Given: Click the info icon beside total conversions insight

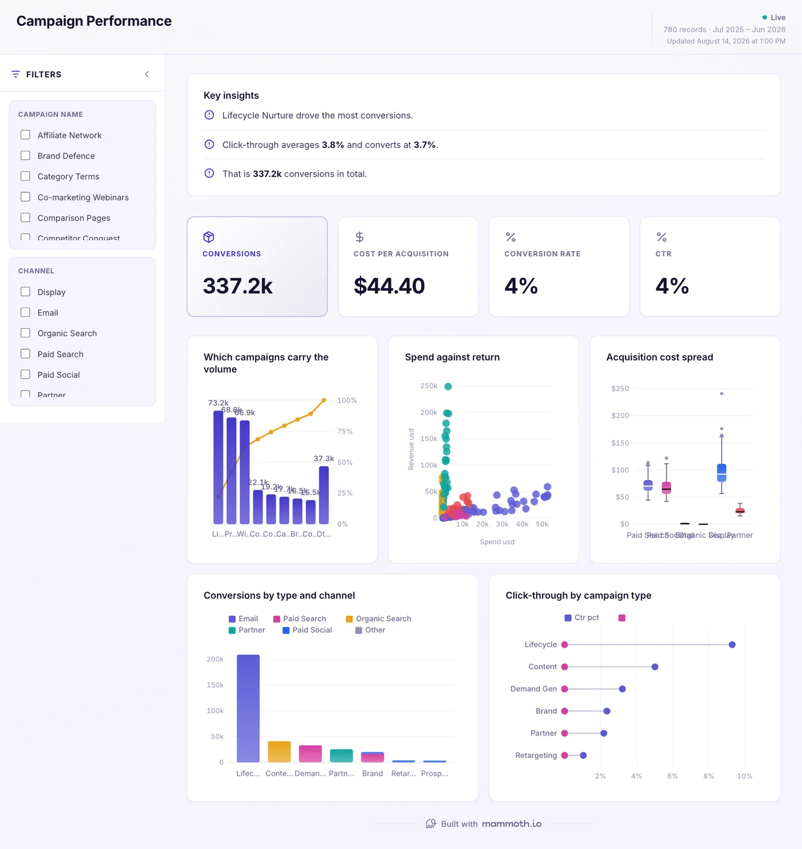Looking at the screenshot, I should (x=210, y=173).
